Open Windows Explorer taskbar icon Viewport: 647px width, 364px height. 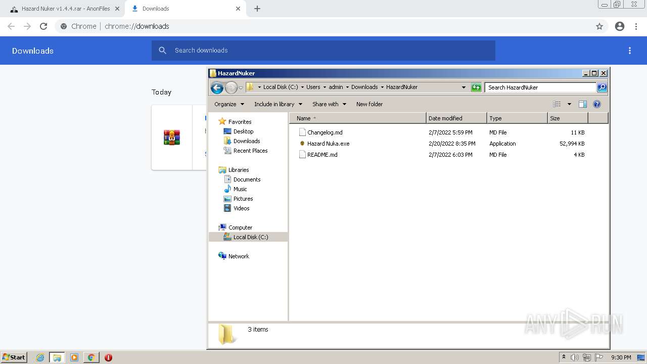tap(57, 357)
